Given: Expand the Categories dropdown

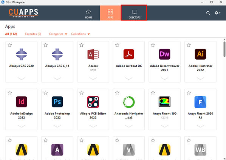Looking at the screenshot, I should (x=58, y=34).
